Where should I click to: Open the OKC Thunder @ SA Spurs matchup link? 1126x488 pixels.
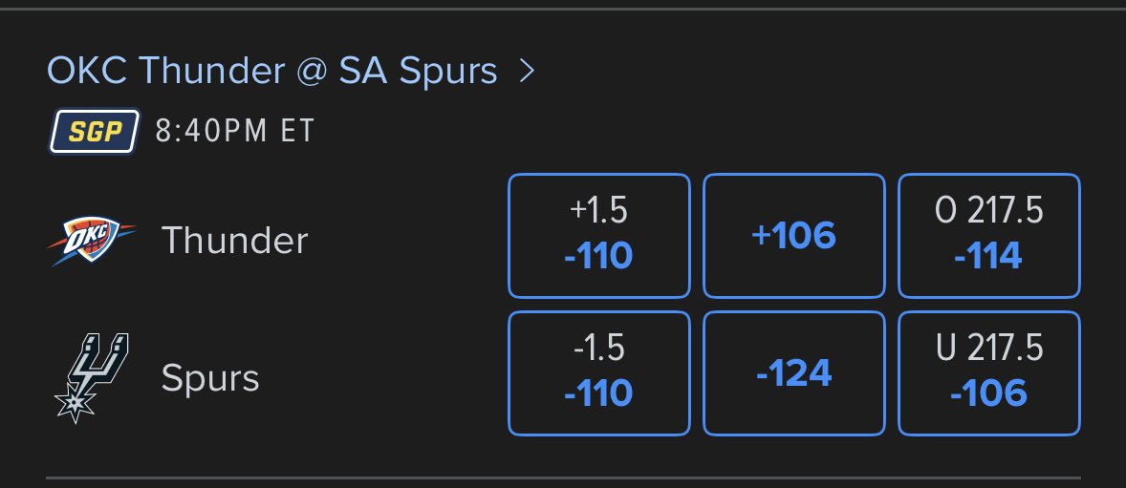(272, 71)
